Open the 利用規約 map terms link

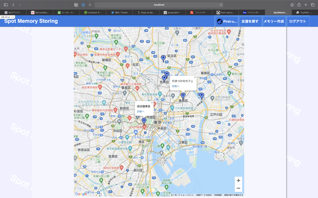218,195
